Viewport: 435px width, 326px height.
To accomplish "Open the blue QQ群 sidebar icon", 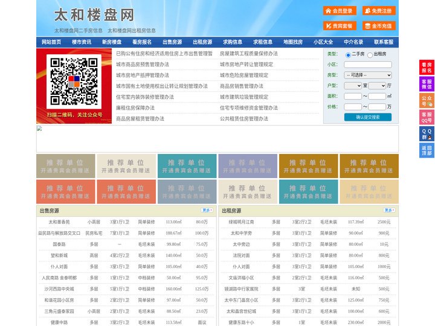I will click(x=427, y=134).
